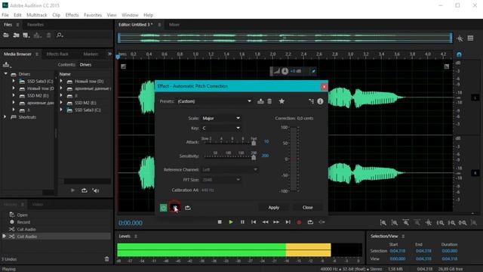
Task: Click the Markers tab in left panel
Action: click(x=91, y=54)
